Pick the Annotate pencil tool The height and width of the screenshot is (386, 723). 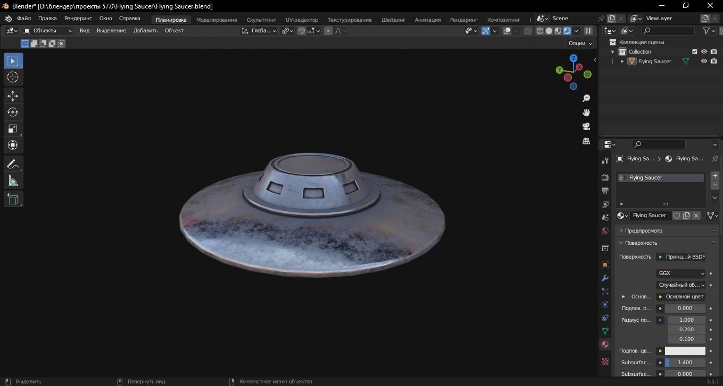coord(13,164)
